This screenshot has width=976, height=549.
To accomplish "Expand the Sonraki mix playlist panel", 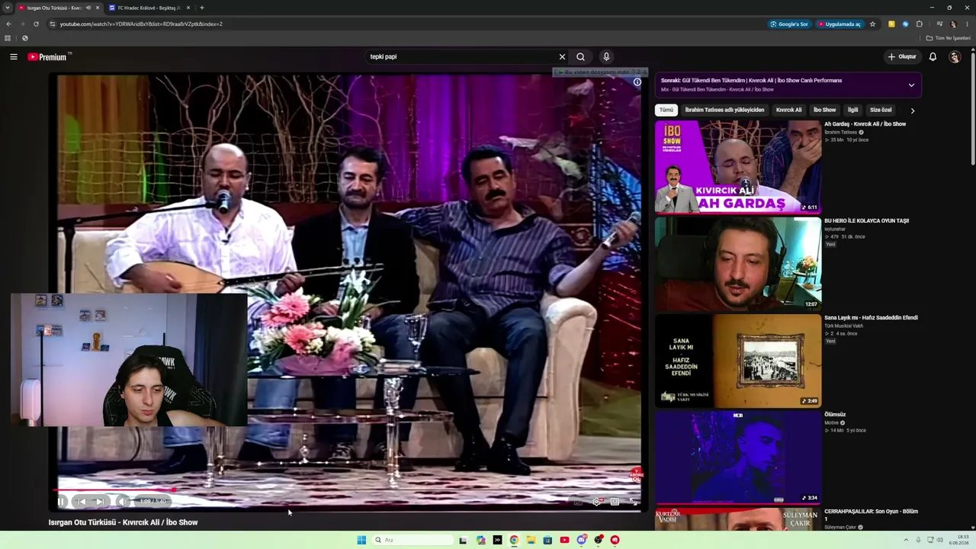I will pos(911,85).
